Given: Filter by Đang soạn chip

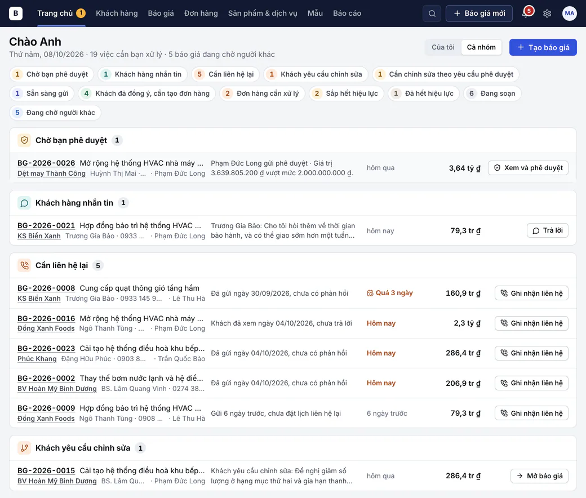Looking at the screenshot, I should [x=492, y=94].
